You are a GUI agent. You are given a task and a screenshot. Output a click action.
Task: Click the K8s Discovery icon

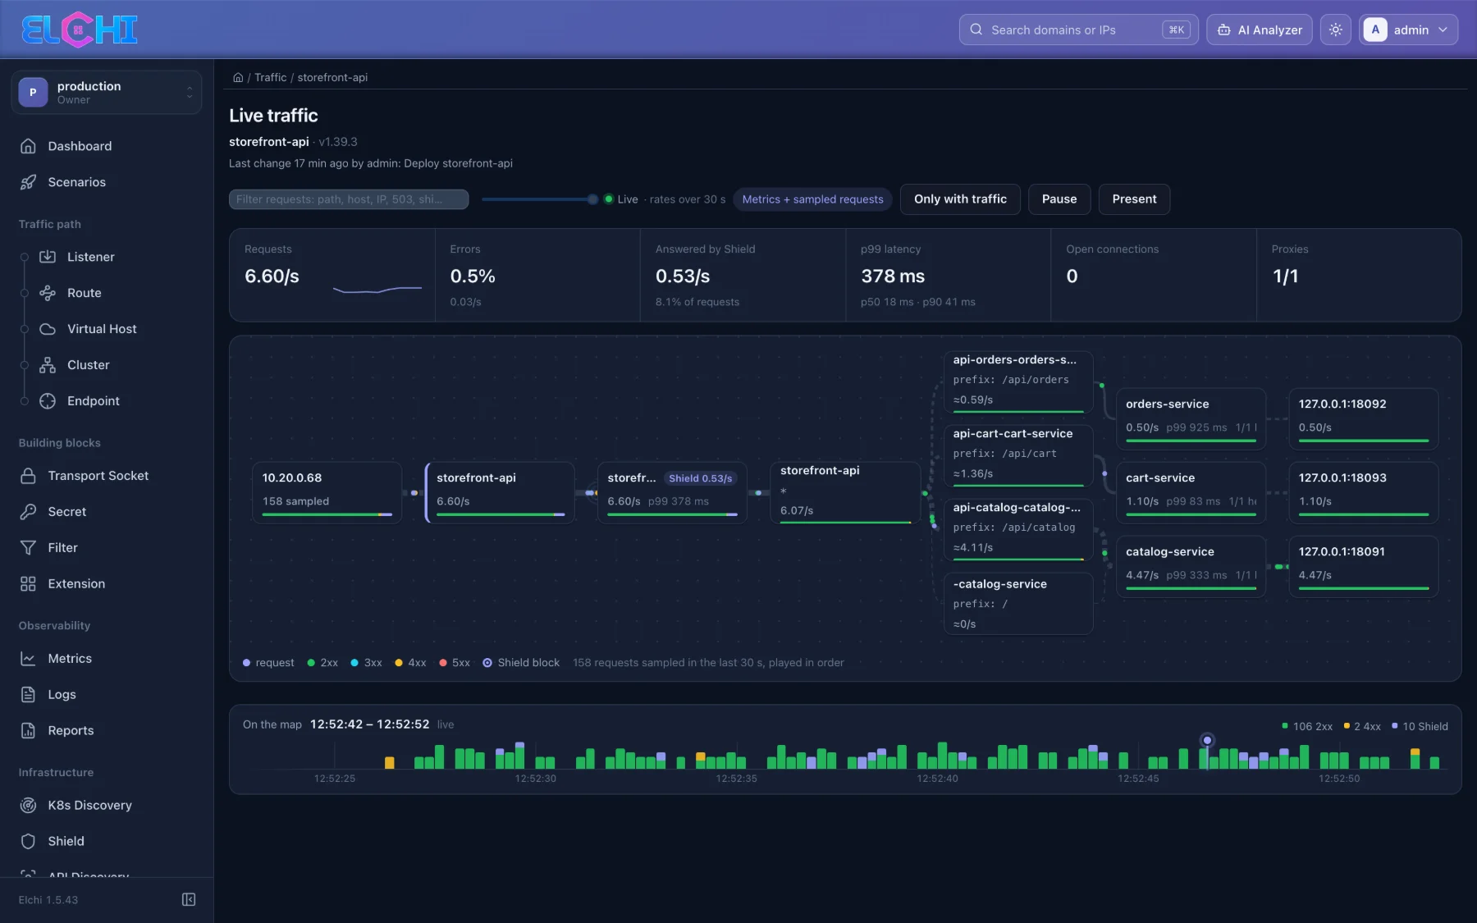coord(28,806)
